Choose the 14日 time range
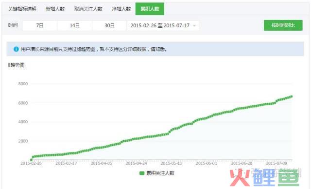 point(74,25)
